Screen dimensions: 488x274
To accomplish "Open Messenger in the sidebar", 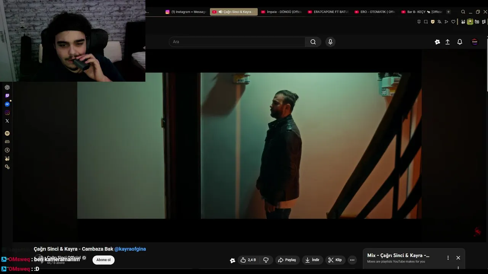I will click(x=7, y=104).
